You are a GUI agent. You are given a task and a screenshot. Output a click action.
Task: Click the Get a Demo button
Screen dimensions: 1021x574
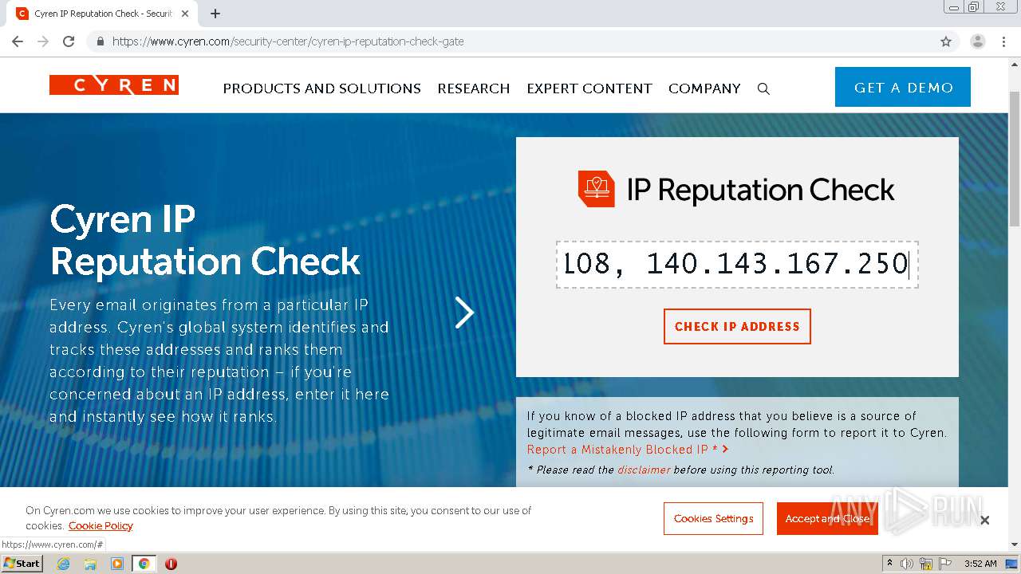[x=903, y=87]
